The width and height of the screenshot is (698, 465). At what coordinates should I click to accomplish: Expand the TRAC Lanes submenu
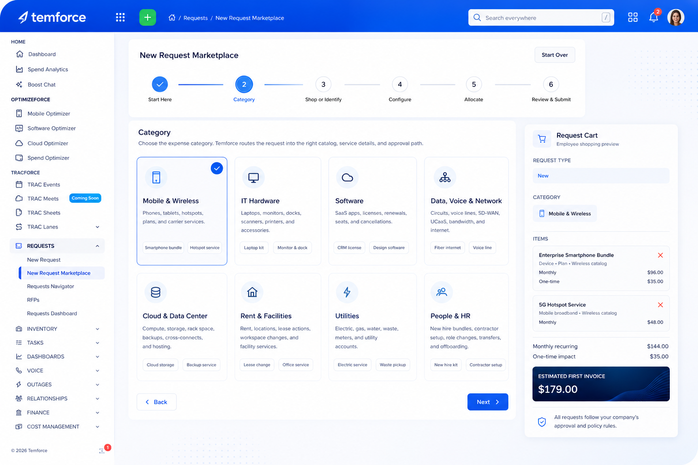pos(97,227)
